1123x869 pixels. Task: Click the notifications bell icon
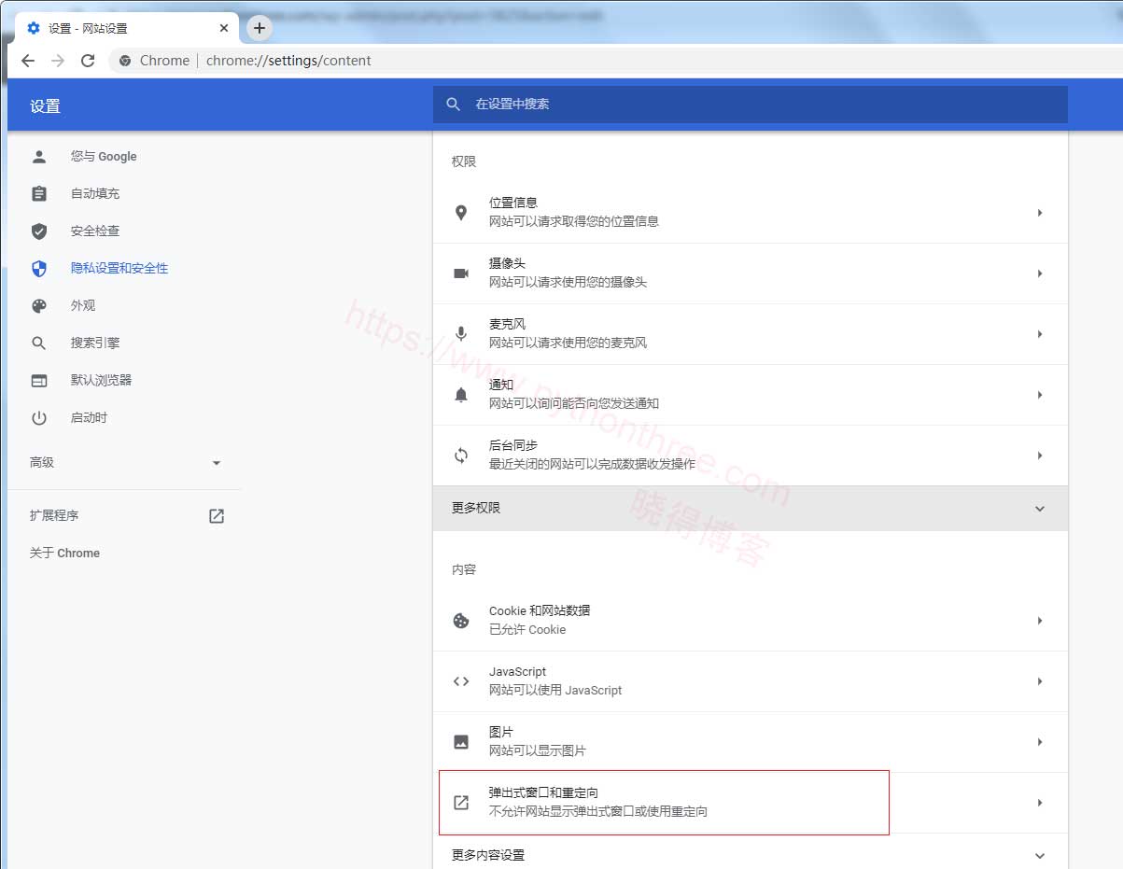(x=460, y=394)
